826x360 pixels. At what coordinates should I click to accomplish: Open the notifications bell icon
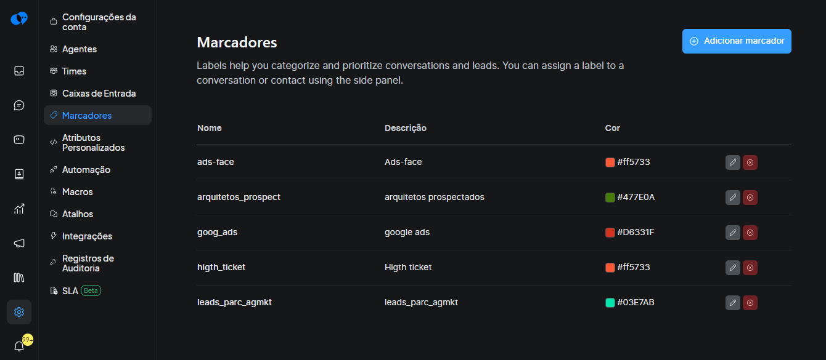(x=19, y=346)
